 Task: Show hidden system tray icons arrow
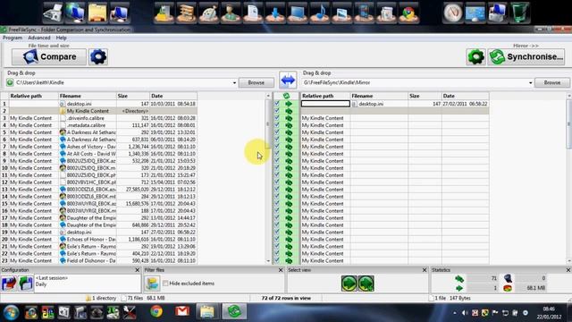pos(455,313)
